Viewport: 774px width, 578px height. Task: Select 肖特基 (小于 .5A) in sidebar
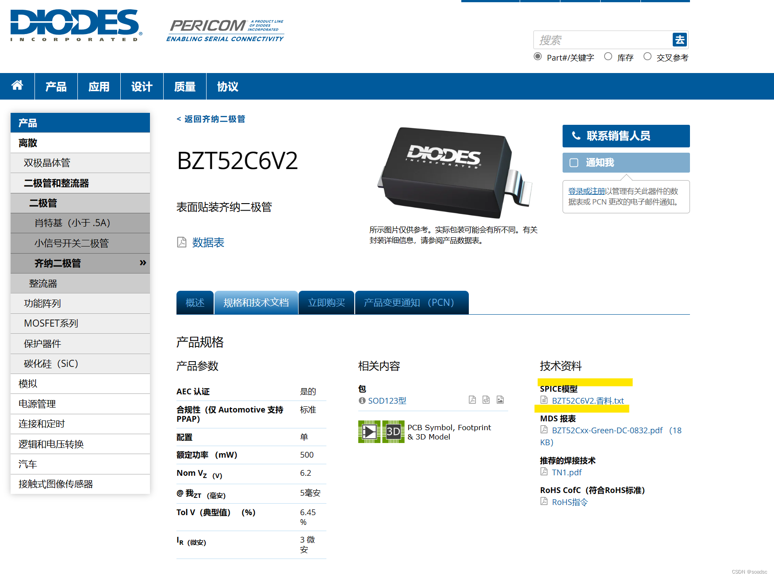80,223
